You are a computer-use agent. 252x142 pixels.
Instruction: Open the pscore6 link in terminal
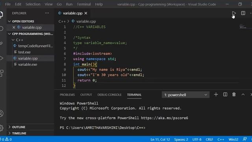(x=165, y=118)
